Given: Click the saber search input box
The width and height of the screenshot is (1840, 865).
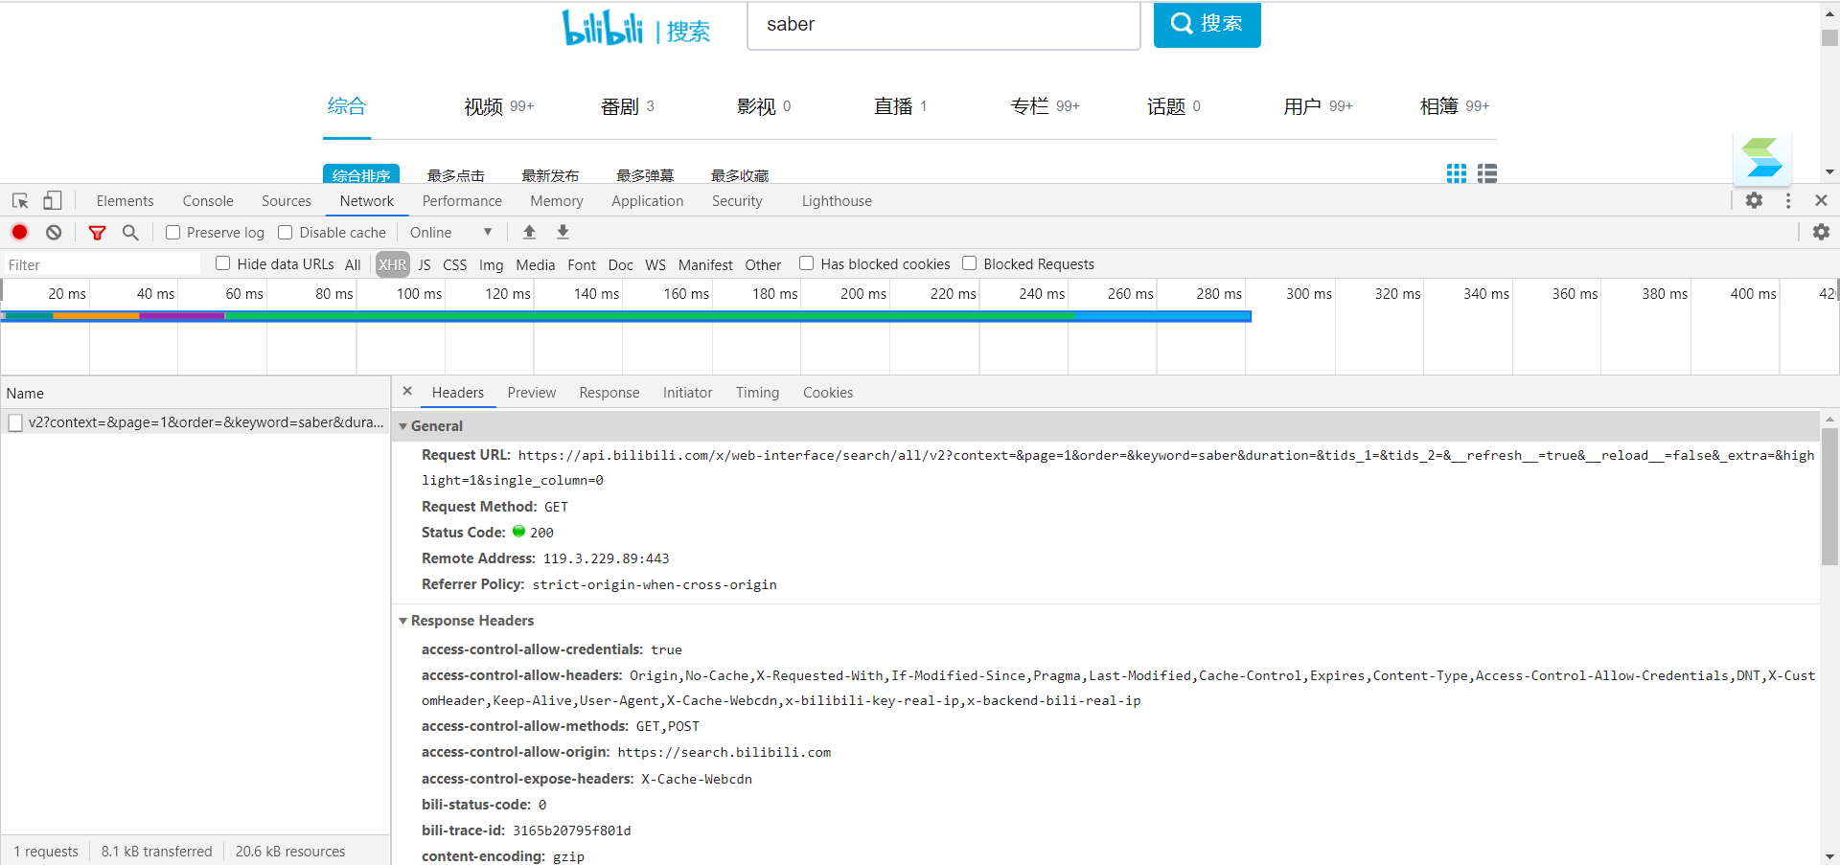Looking at the screenshot, I should 943,25.
